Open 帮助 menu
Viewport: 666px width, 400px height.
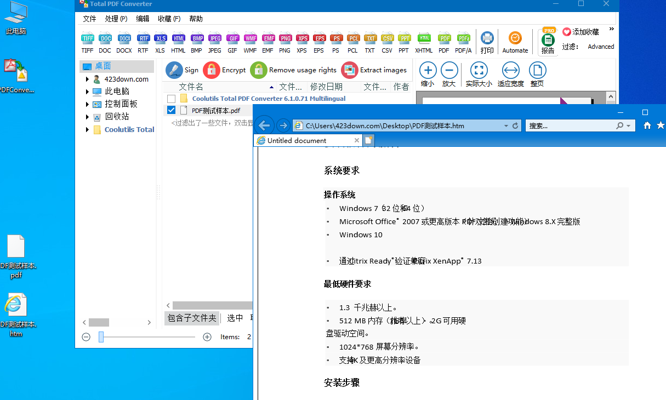pyautogui.click(x=196, y=19)
